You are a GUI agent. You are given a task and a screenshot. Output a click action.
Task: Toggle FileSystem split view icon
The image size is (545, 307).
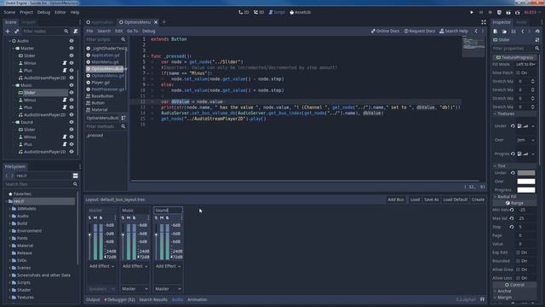pyautogui.click(x=76, y=176)
